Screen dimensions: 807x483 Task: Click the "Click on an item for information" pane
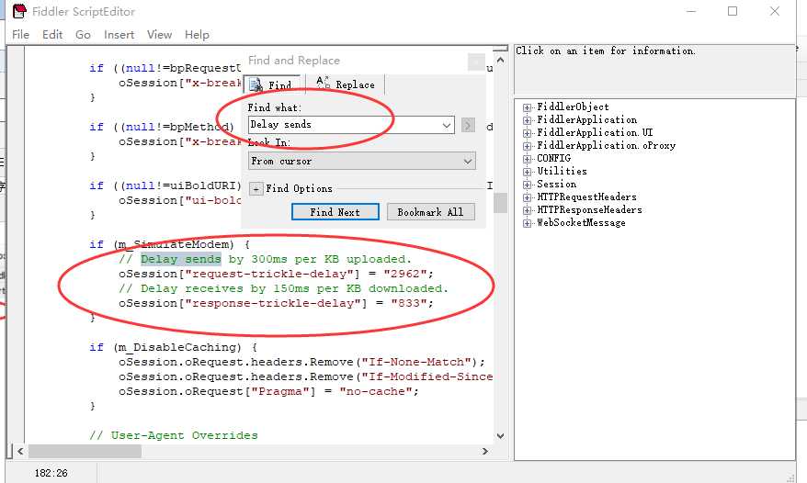[654, 69]
